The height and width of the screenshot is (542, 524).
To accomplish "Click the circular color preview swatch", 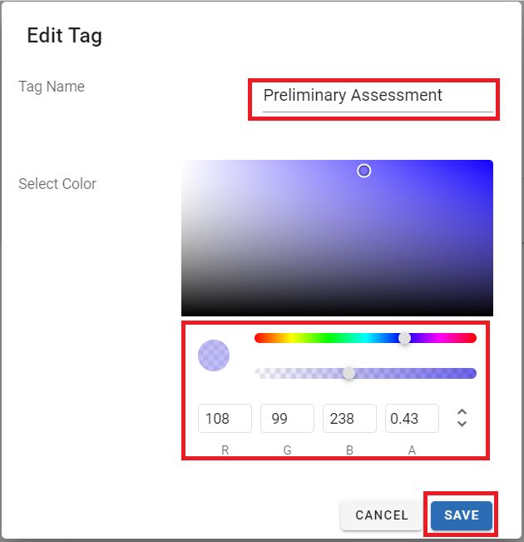I will pos(214,356).
